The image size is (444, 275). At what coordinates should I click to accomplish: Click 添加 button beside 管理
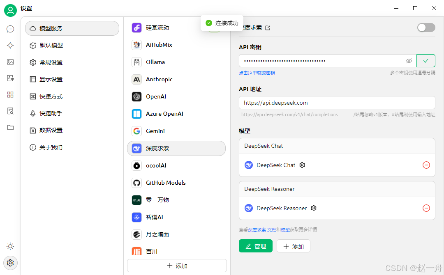tap(294, 246)
